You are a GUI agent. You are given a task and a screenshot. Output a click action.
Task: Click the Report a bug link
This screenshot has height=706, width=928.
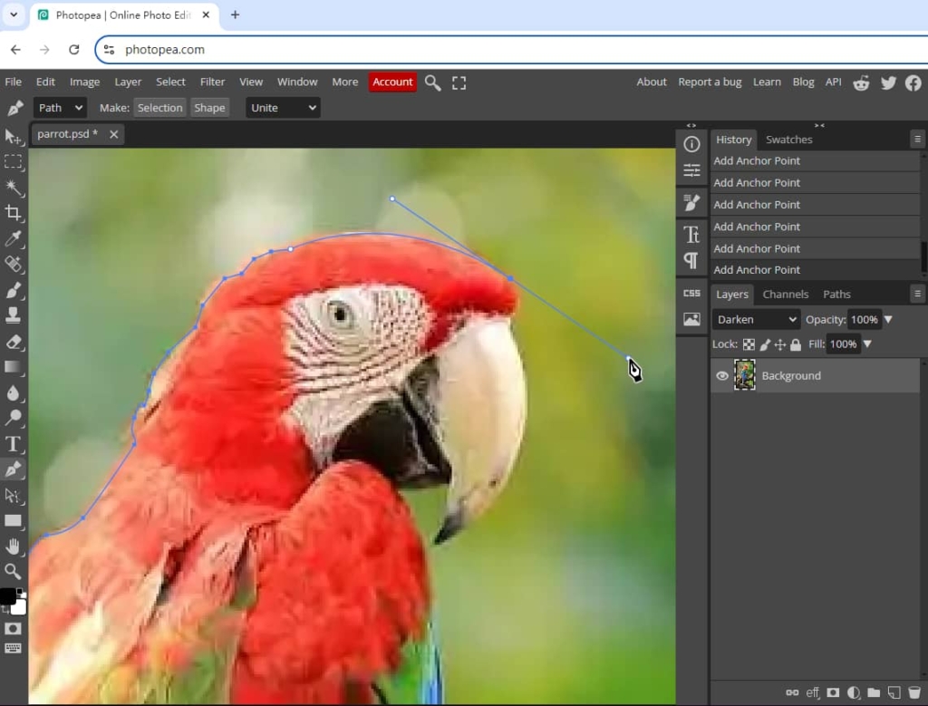(710, 82)
